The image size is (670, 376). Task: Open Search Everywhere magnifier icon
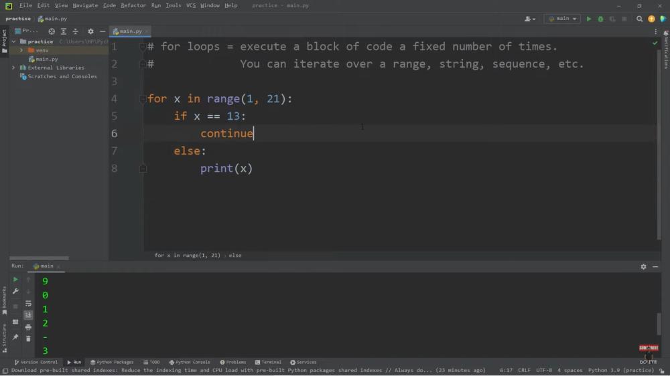pos(639,19)
